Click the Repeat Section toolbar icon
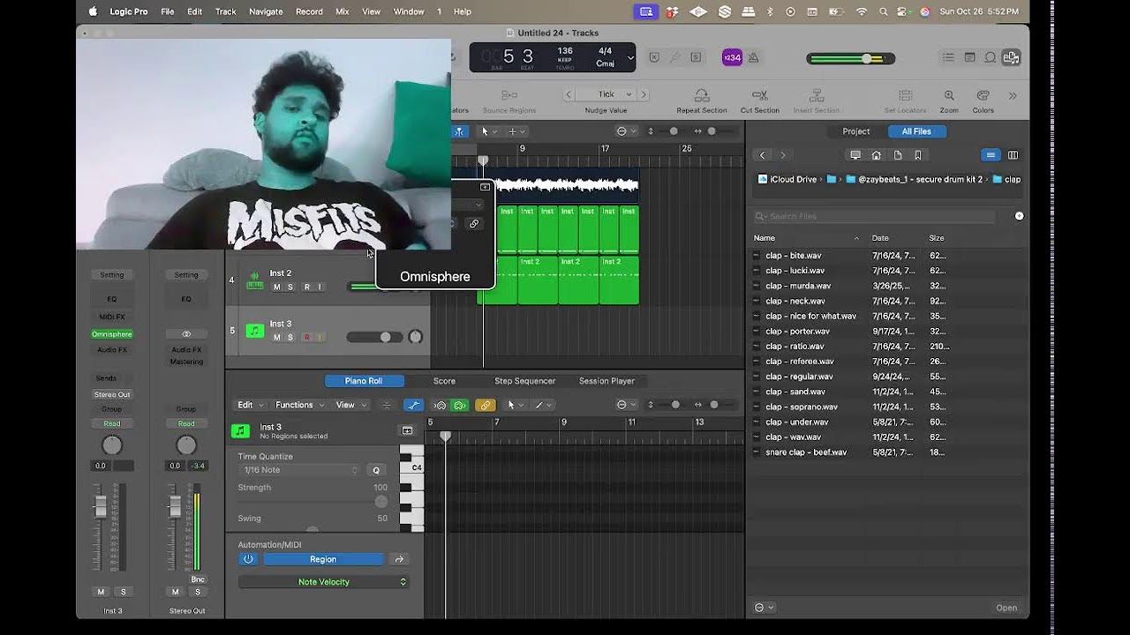 click(x=702, y=95)
